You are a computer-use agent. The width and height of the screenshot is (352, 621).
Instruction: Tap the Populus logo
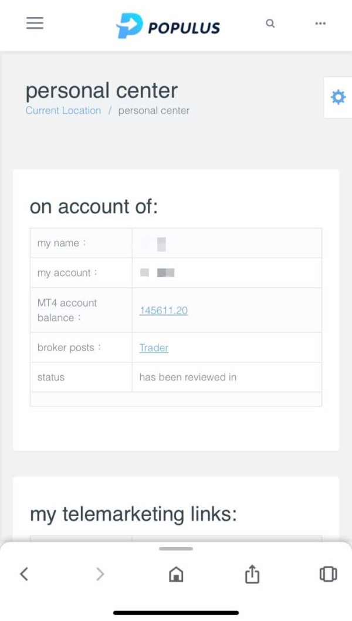tap(168, 26)
